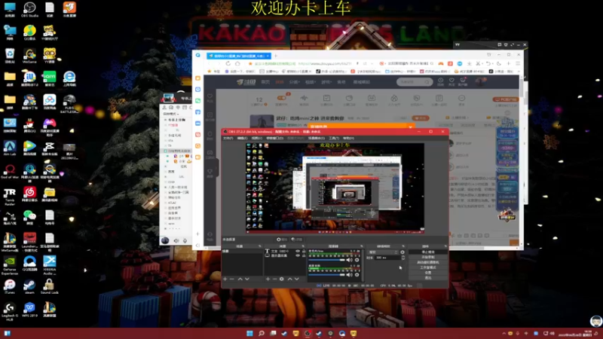Image resolution: width=603 pixels, height=339 pixels.
Task: Toggle speaker icon in YY window bottom bar
Action: 176,241
